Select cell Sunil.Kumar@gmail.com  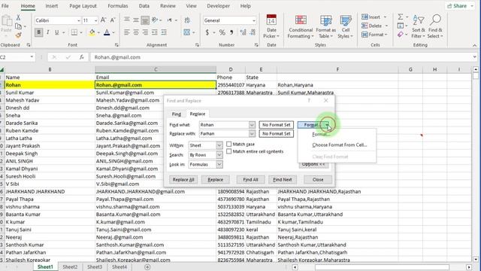pos(156,93)
